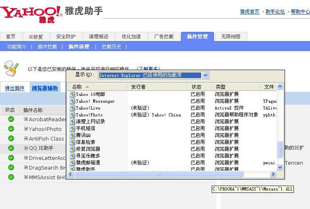
Task: Open the 安全防护 tab
Action: coord(66,37)
